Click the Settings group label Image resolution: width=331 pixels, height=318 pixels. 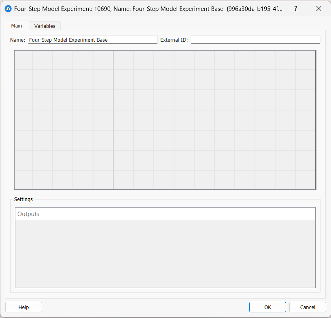[23, 199]
